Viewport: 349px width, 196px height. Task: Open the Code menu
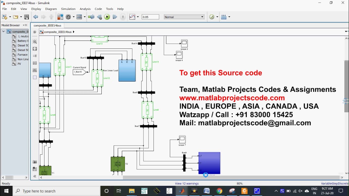[x=98, y=9]
